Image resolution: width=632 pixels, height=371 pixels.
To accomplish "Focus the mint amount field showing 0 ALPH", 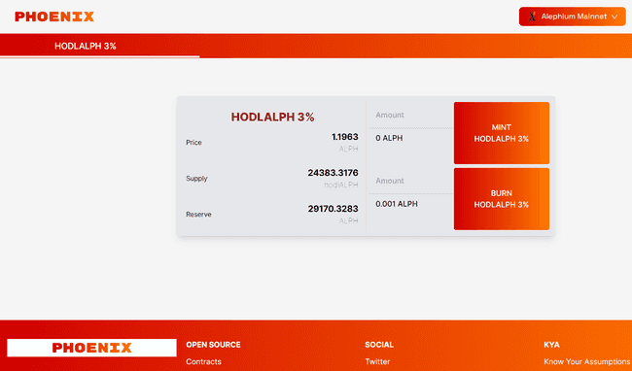I will click(x=410, y=138).
